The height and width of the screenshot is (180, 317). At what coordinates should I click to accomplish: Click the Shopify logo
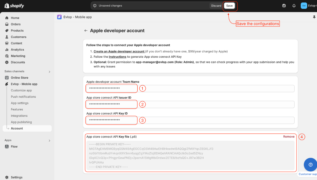coord(14,6)
